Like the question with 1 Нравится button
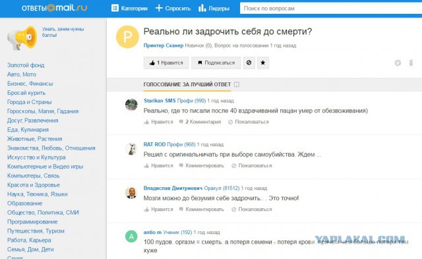This screenshot has height=259, width=422. (166, 63)
